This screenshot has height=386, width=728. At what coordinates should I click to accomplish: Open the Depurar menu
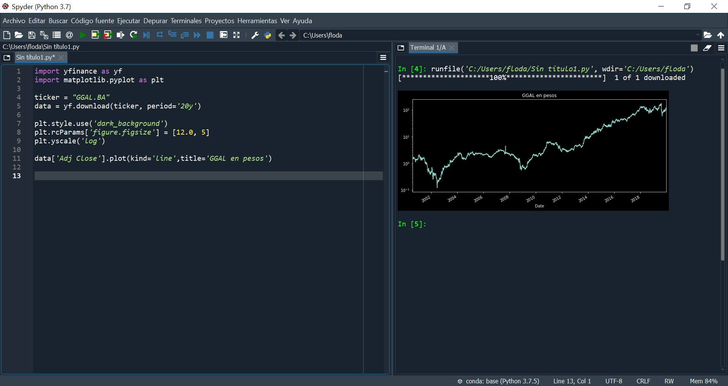(x=155, y=21)
